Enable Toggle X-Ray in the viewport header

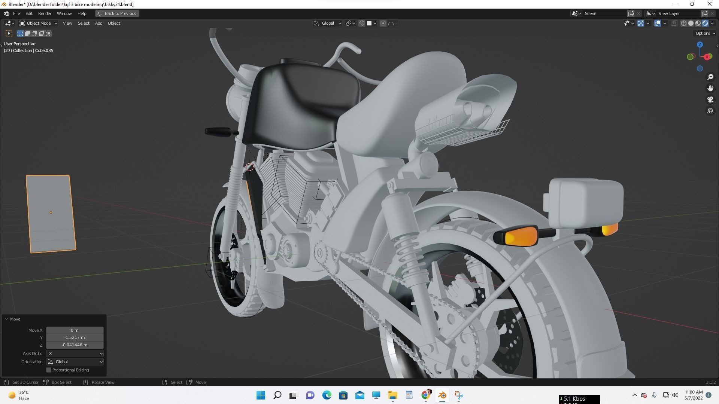[x=674, y=23]
